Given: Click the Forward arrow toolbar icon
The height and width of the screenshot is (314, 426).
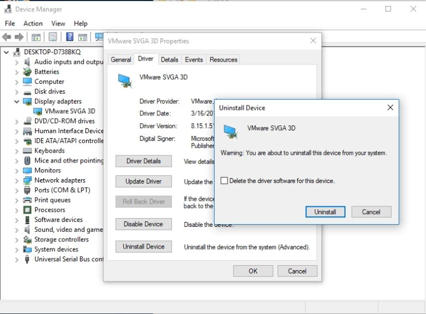Looking at the screenshot, I should pos(19,37).
